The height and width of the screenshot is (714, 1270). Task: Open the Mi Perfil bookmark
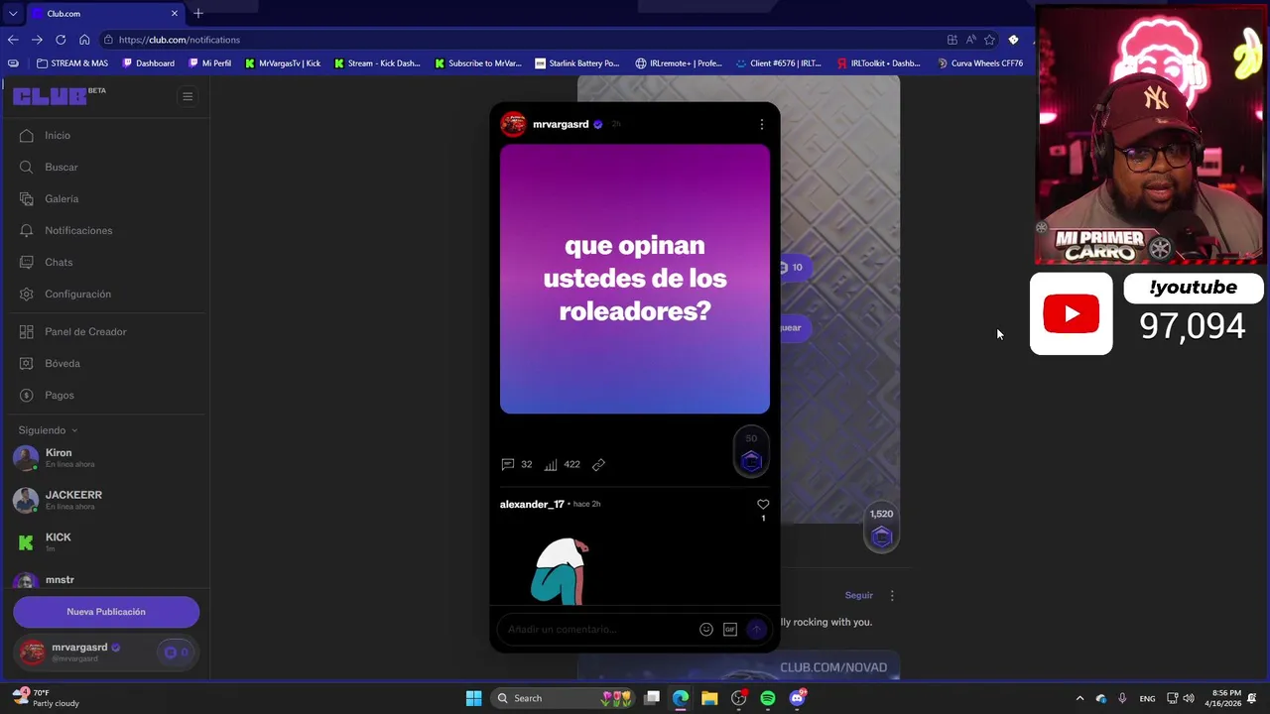click(x=209, y=63)
